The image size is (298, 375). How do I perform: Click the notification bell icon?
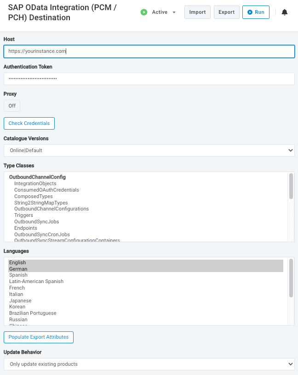coord(284,12)
